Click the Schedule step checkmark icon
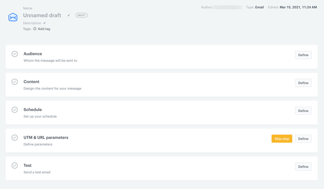The image size is (324, 189). point(15,110)
